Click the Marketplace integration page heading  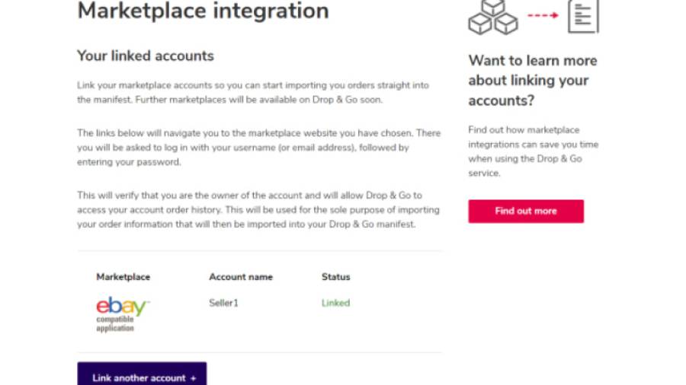coord(203,11)
